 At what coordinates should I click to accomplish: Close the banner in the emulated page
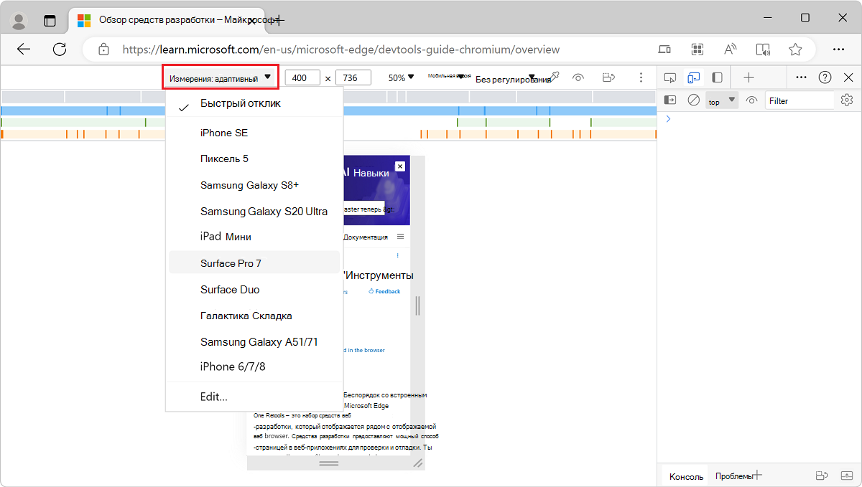[x=400, y=166]
